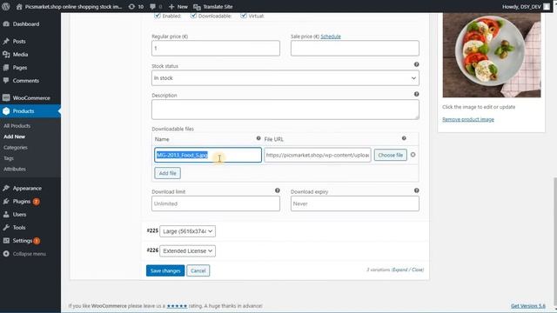Open Categories submenu item

click(x=16, y=147)
